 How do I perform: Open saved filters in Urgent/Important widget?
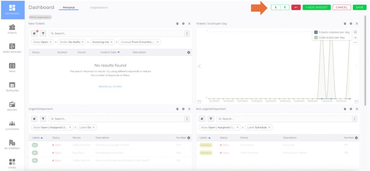(x=34, y=119)
